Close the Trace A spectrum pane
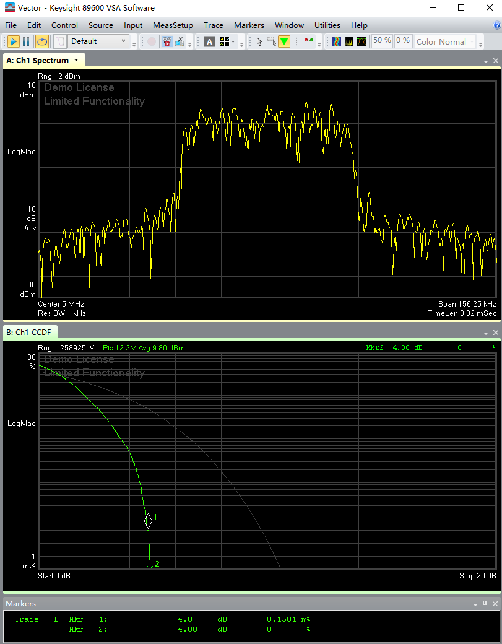The height and width of the screenshot is (644, 502). coord(495,61)
